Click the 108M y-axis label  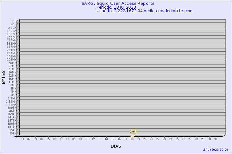click(x=11, y=60)
